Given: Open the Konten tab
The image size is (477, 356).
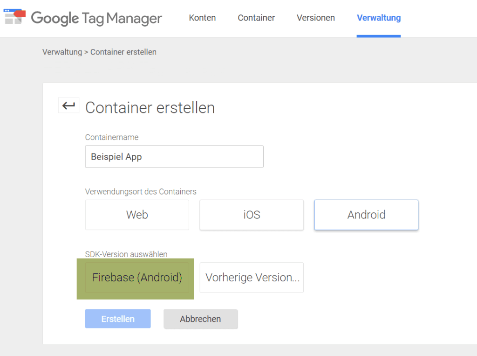Looking at the screenshot, I should tap(202, 18).
